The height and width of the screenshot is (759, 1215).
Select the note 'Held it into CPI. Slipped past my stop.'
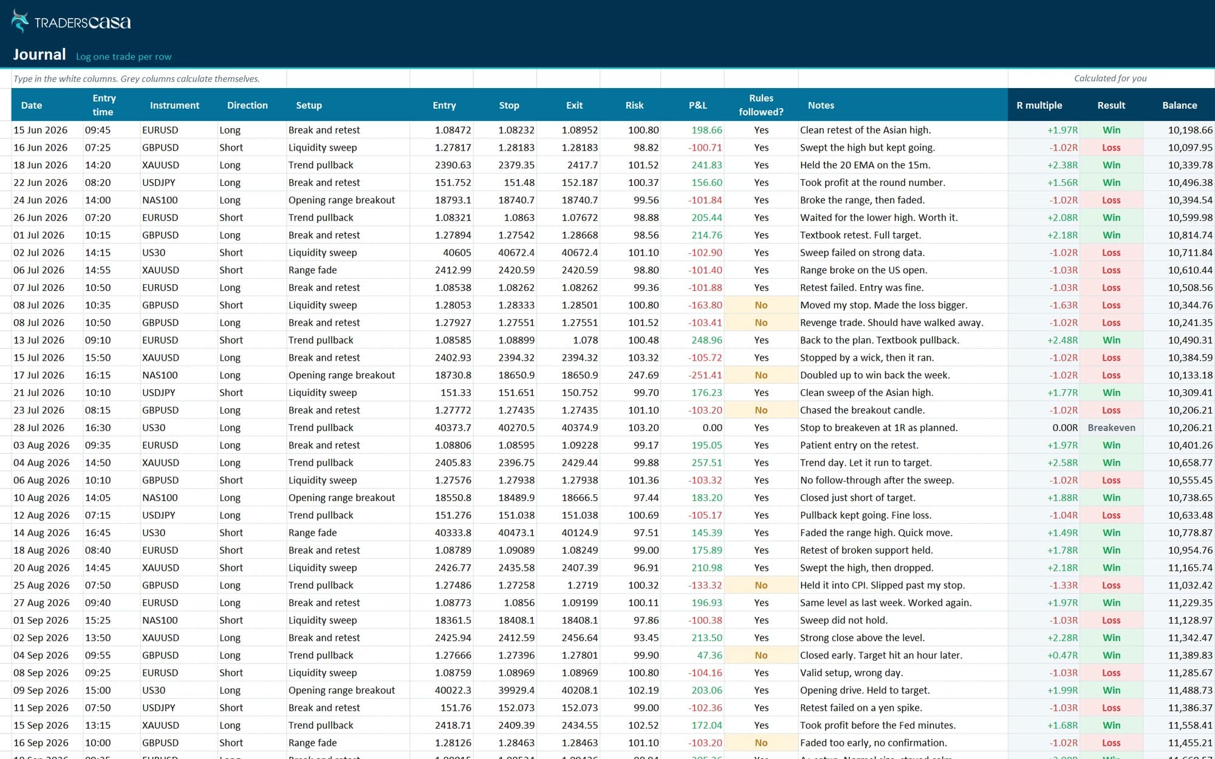882,585
